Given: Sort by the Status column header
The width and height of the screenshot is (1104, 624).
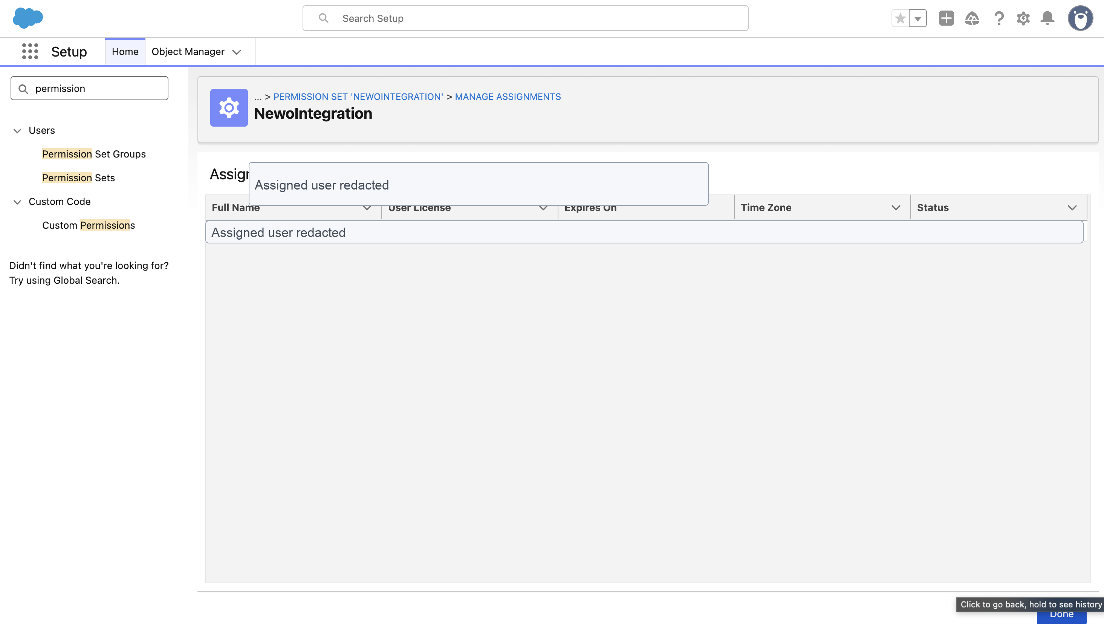Looking at the screenshot, I should click(x=933, y=207).
